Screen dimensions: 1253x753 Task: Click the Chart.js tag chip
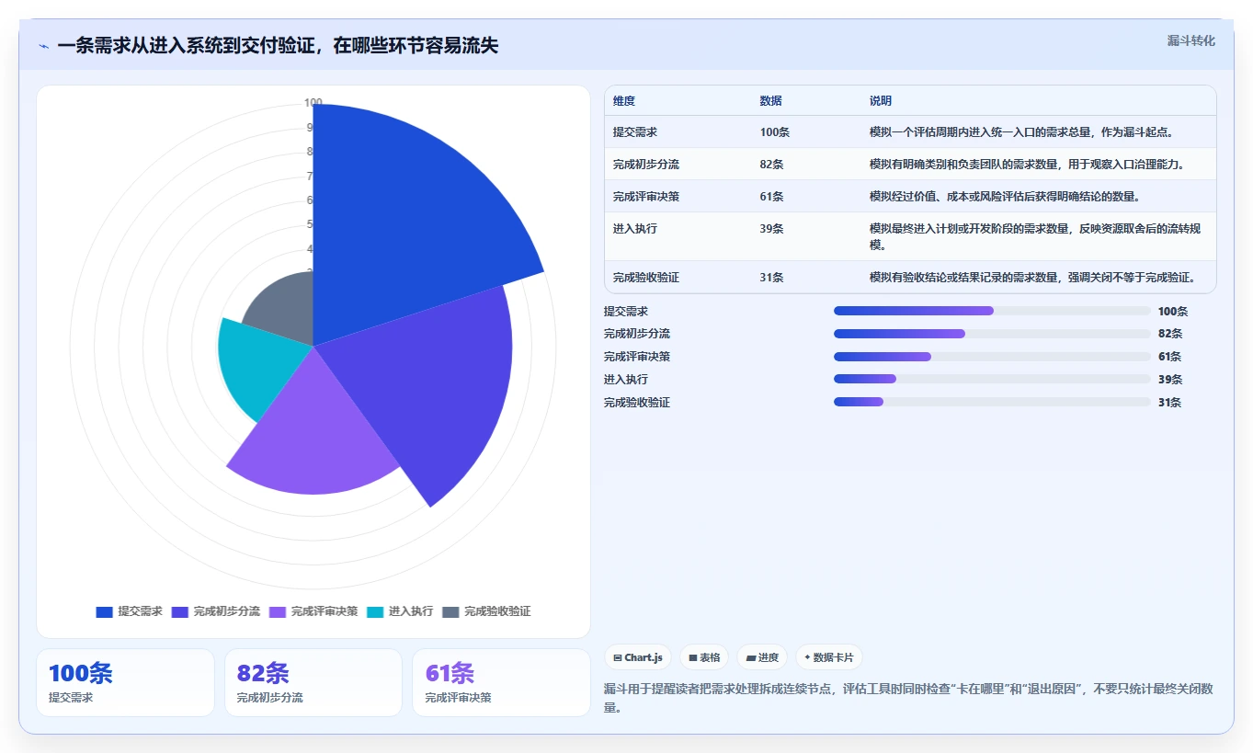click(638, 657)
